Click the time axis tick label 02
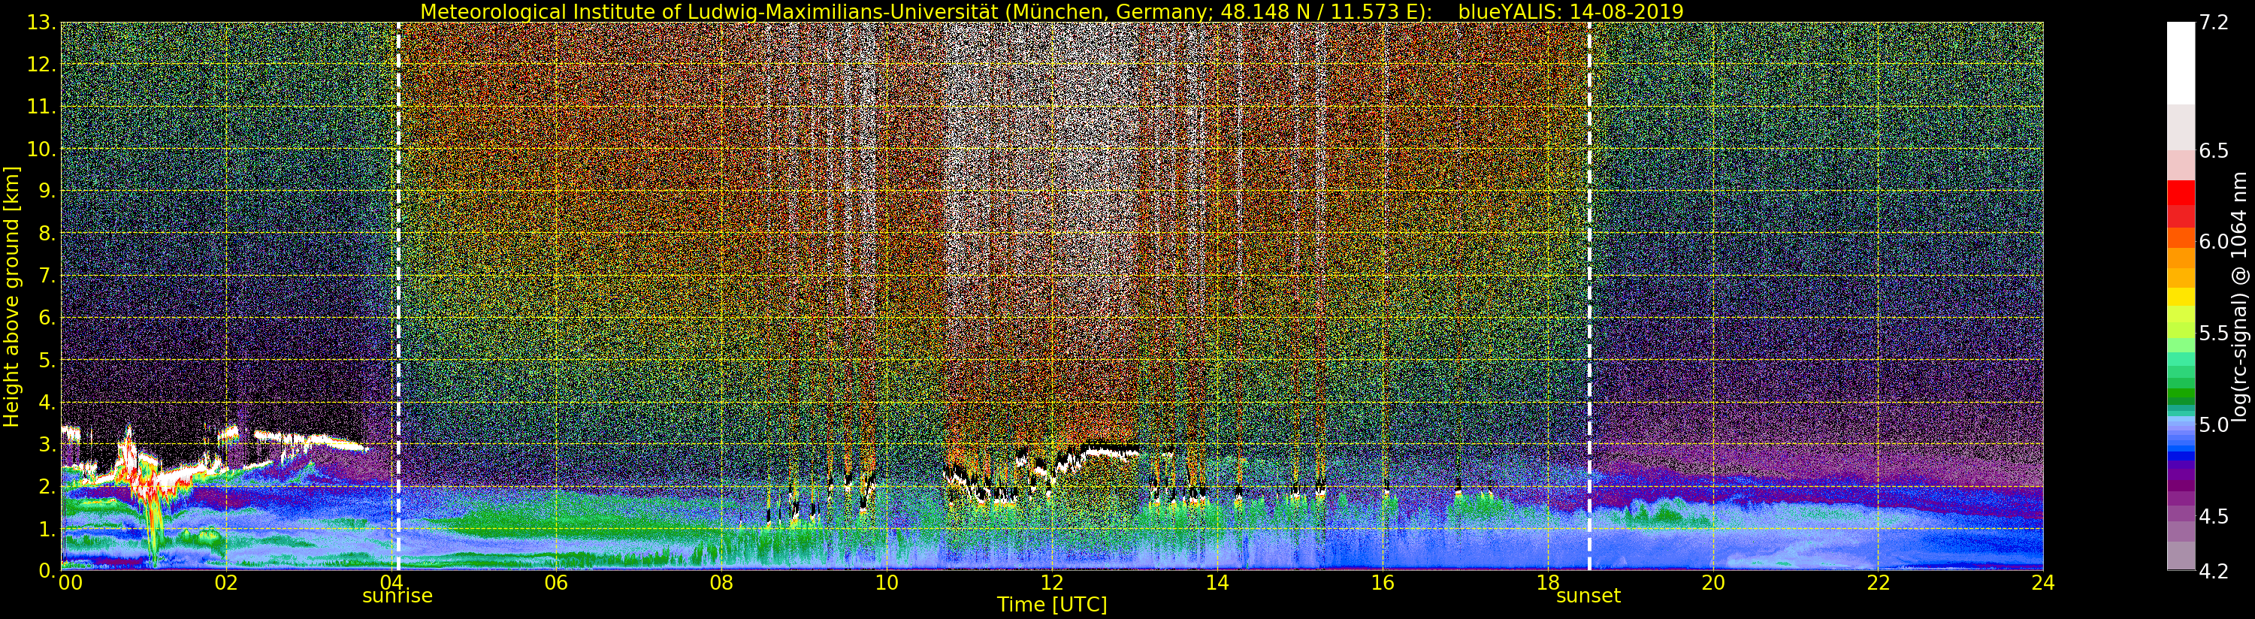The width and height of the screenshot is (2255, 619). pyautogui.click(x=226, y=583)
